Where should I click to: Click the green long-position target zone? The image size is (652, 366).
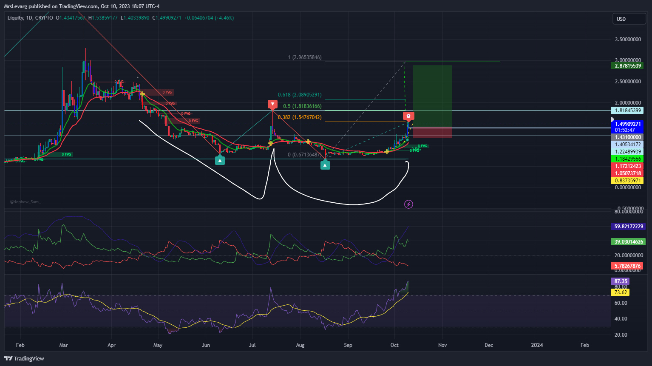click(432, 96)
